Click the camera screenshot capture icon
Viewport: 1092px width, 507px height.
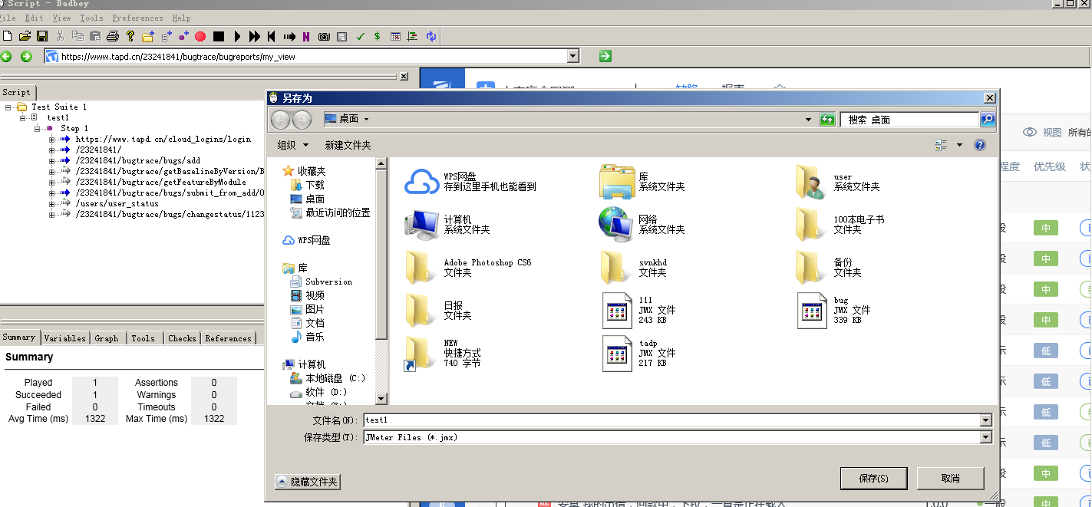coord(325,35)
